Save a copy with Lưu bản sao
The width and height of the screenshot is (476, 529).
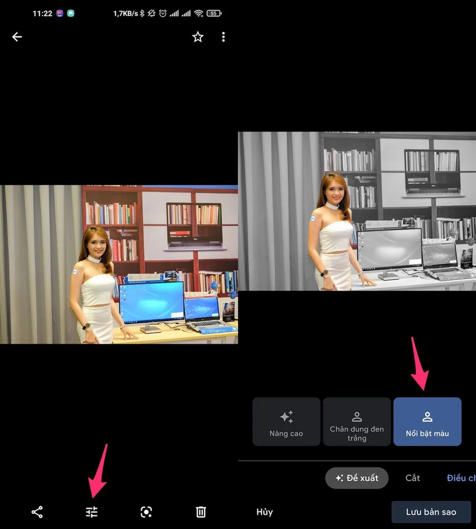coord(430,512)
